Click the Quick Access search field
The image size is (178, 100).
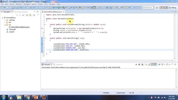click(x=147, y=7)
